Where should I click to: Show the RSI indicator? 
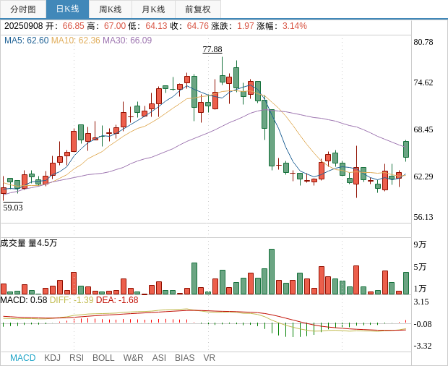pos(77,358)
